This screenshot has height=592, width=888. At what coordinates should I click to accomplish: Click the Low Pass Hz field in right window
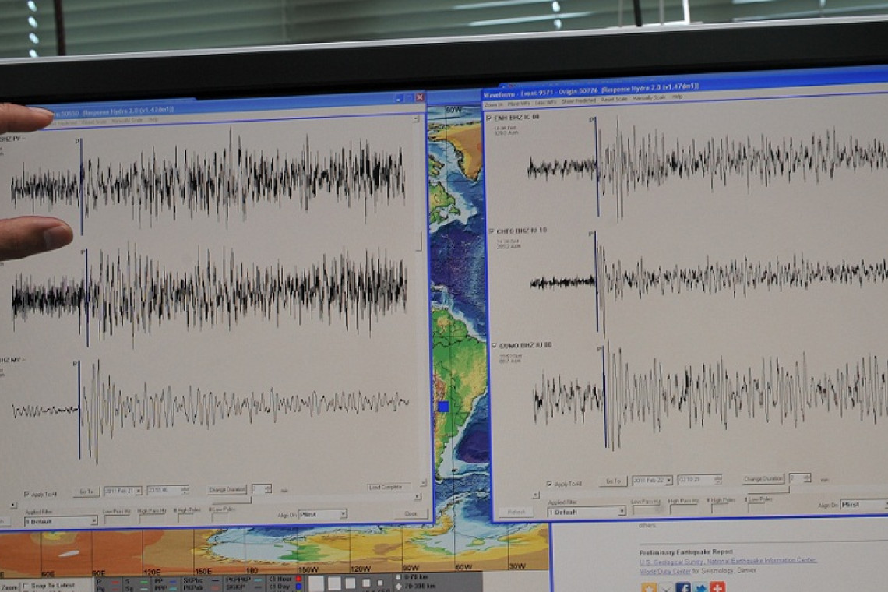point(645,511)
